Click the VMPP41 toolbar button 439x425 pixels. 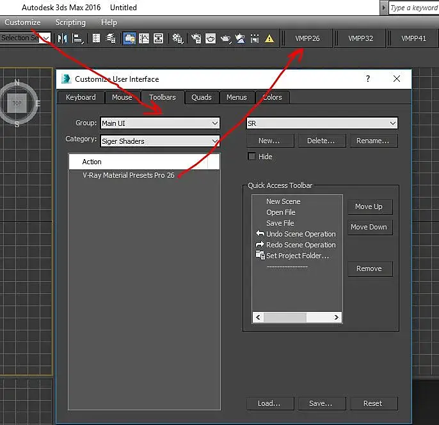point(414,38)
